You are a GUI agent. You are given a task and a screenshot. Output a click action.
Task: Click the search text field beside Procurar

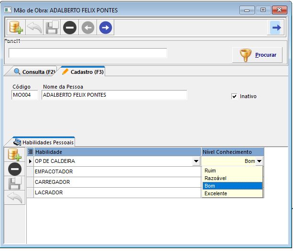pyautogui.click(x=87, y=53)
